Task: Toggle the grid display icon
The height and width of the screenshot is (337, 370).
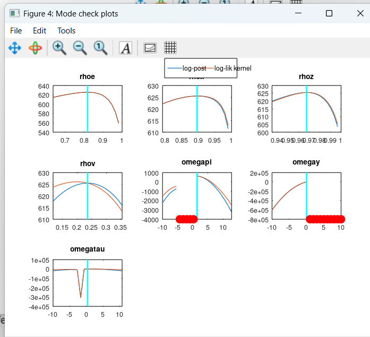Action: [x=170, y=48]
